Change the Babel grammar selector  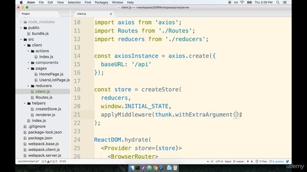tap(228, 161)
